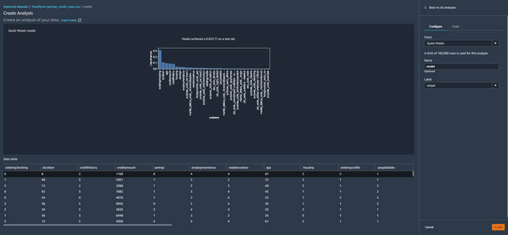Click age cell 49
The height and width of the screenshot is (235, 508).
coord(267,186)
